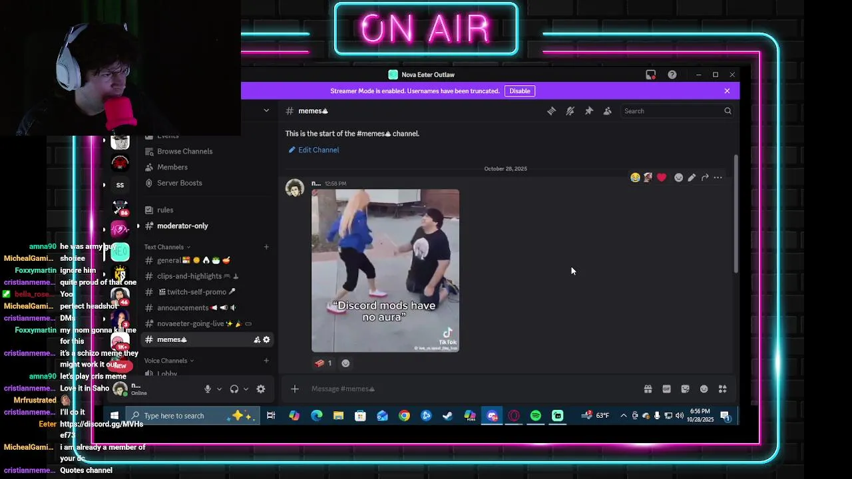This screenshot has width=852, height=479.
Task: Add a reaction next to the brick reaction
Action: point(345,363)
